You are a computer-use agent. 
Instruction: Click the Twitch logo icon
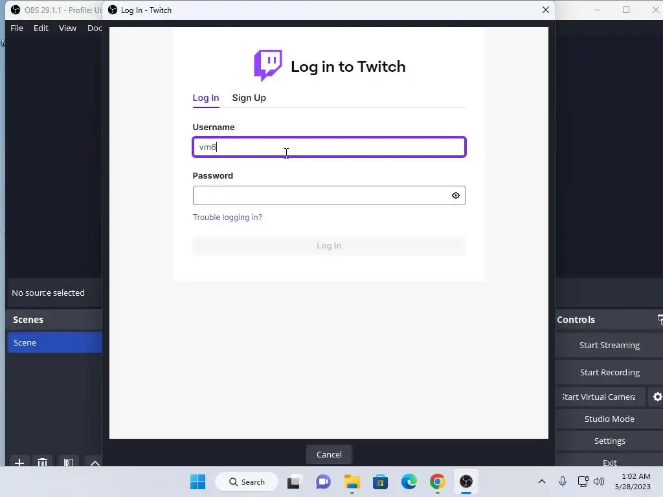tap(267, 65)
